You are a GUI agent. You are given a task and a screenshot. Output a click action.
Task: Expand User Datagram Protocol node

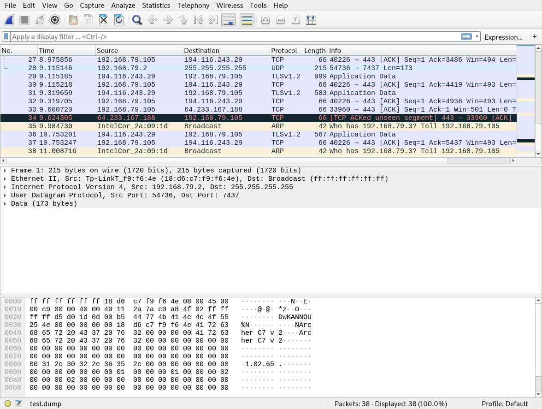click(x=5, y=196)
